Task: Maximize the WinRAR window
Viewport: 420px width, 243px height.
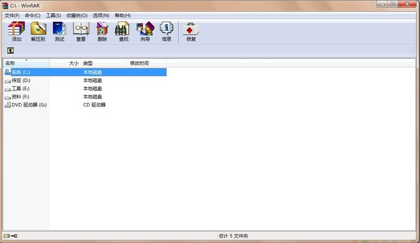Action: click(393, 4)
